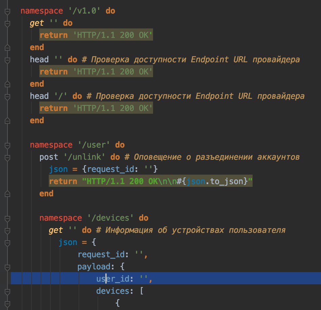Click the json variable before '= {' in the devices block
The width and height of the screenshot is (321, 310).
click(x=68, y=242)
